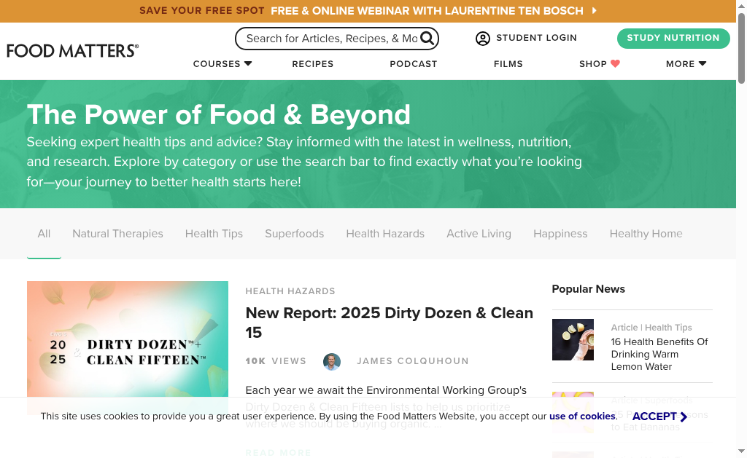Click the search magnifier icon
The width and height of the screenshot is (747, 458).
pyautogui.click(x=427, y=38)
